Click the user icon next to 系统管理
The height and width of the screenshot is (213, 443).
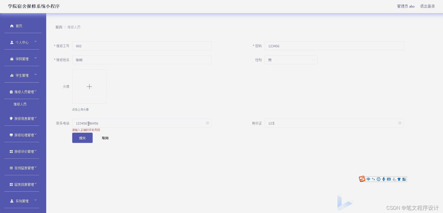click(12, 201)
